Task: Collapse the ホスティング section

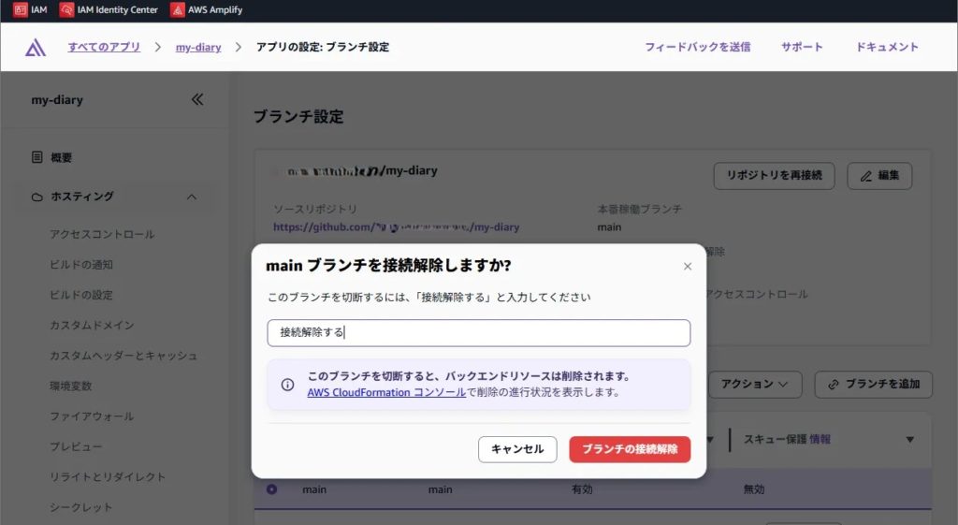Action: (192, 197)
